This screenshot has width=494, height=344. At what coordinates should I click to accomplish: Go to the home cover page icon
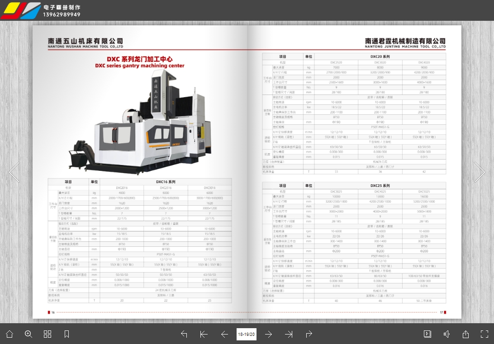point(9,334)
